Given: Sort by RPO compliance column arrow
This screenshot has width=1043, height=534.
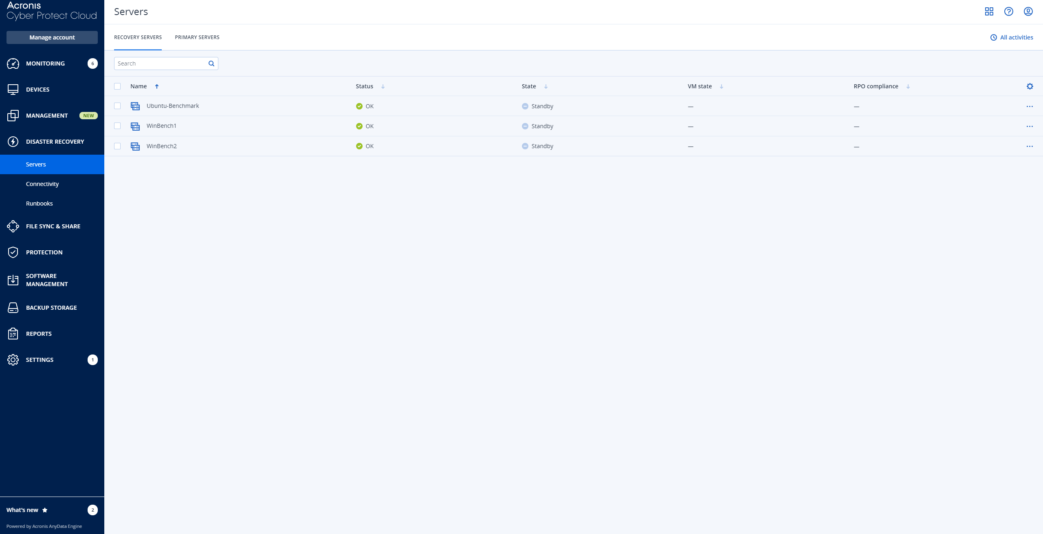Looking at the screenshot, I should (x=908, y=86).
